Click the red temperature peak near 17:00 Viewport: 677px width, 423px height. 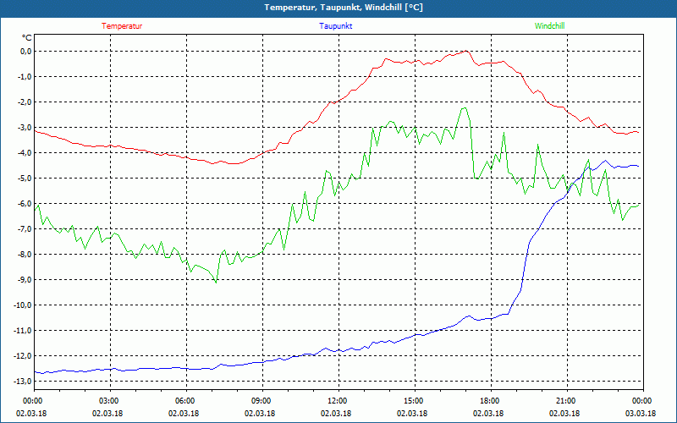pos(466,51)
